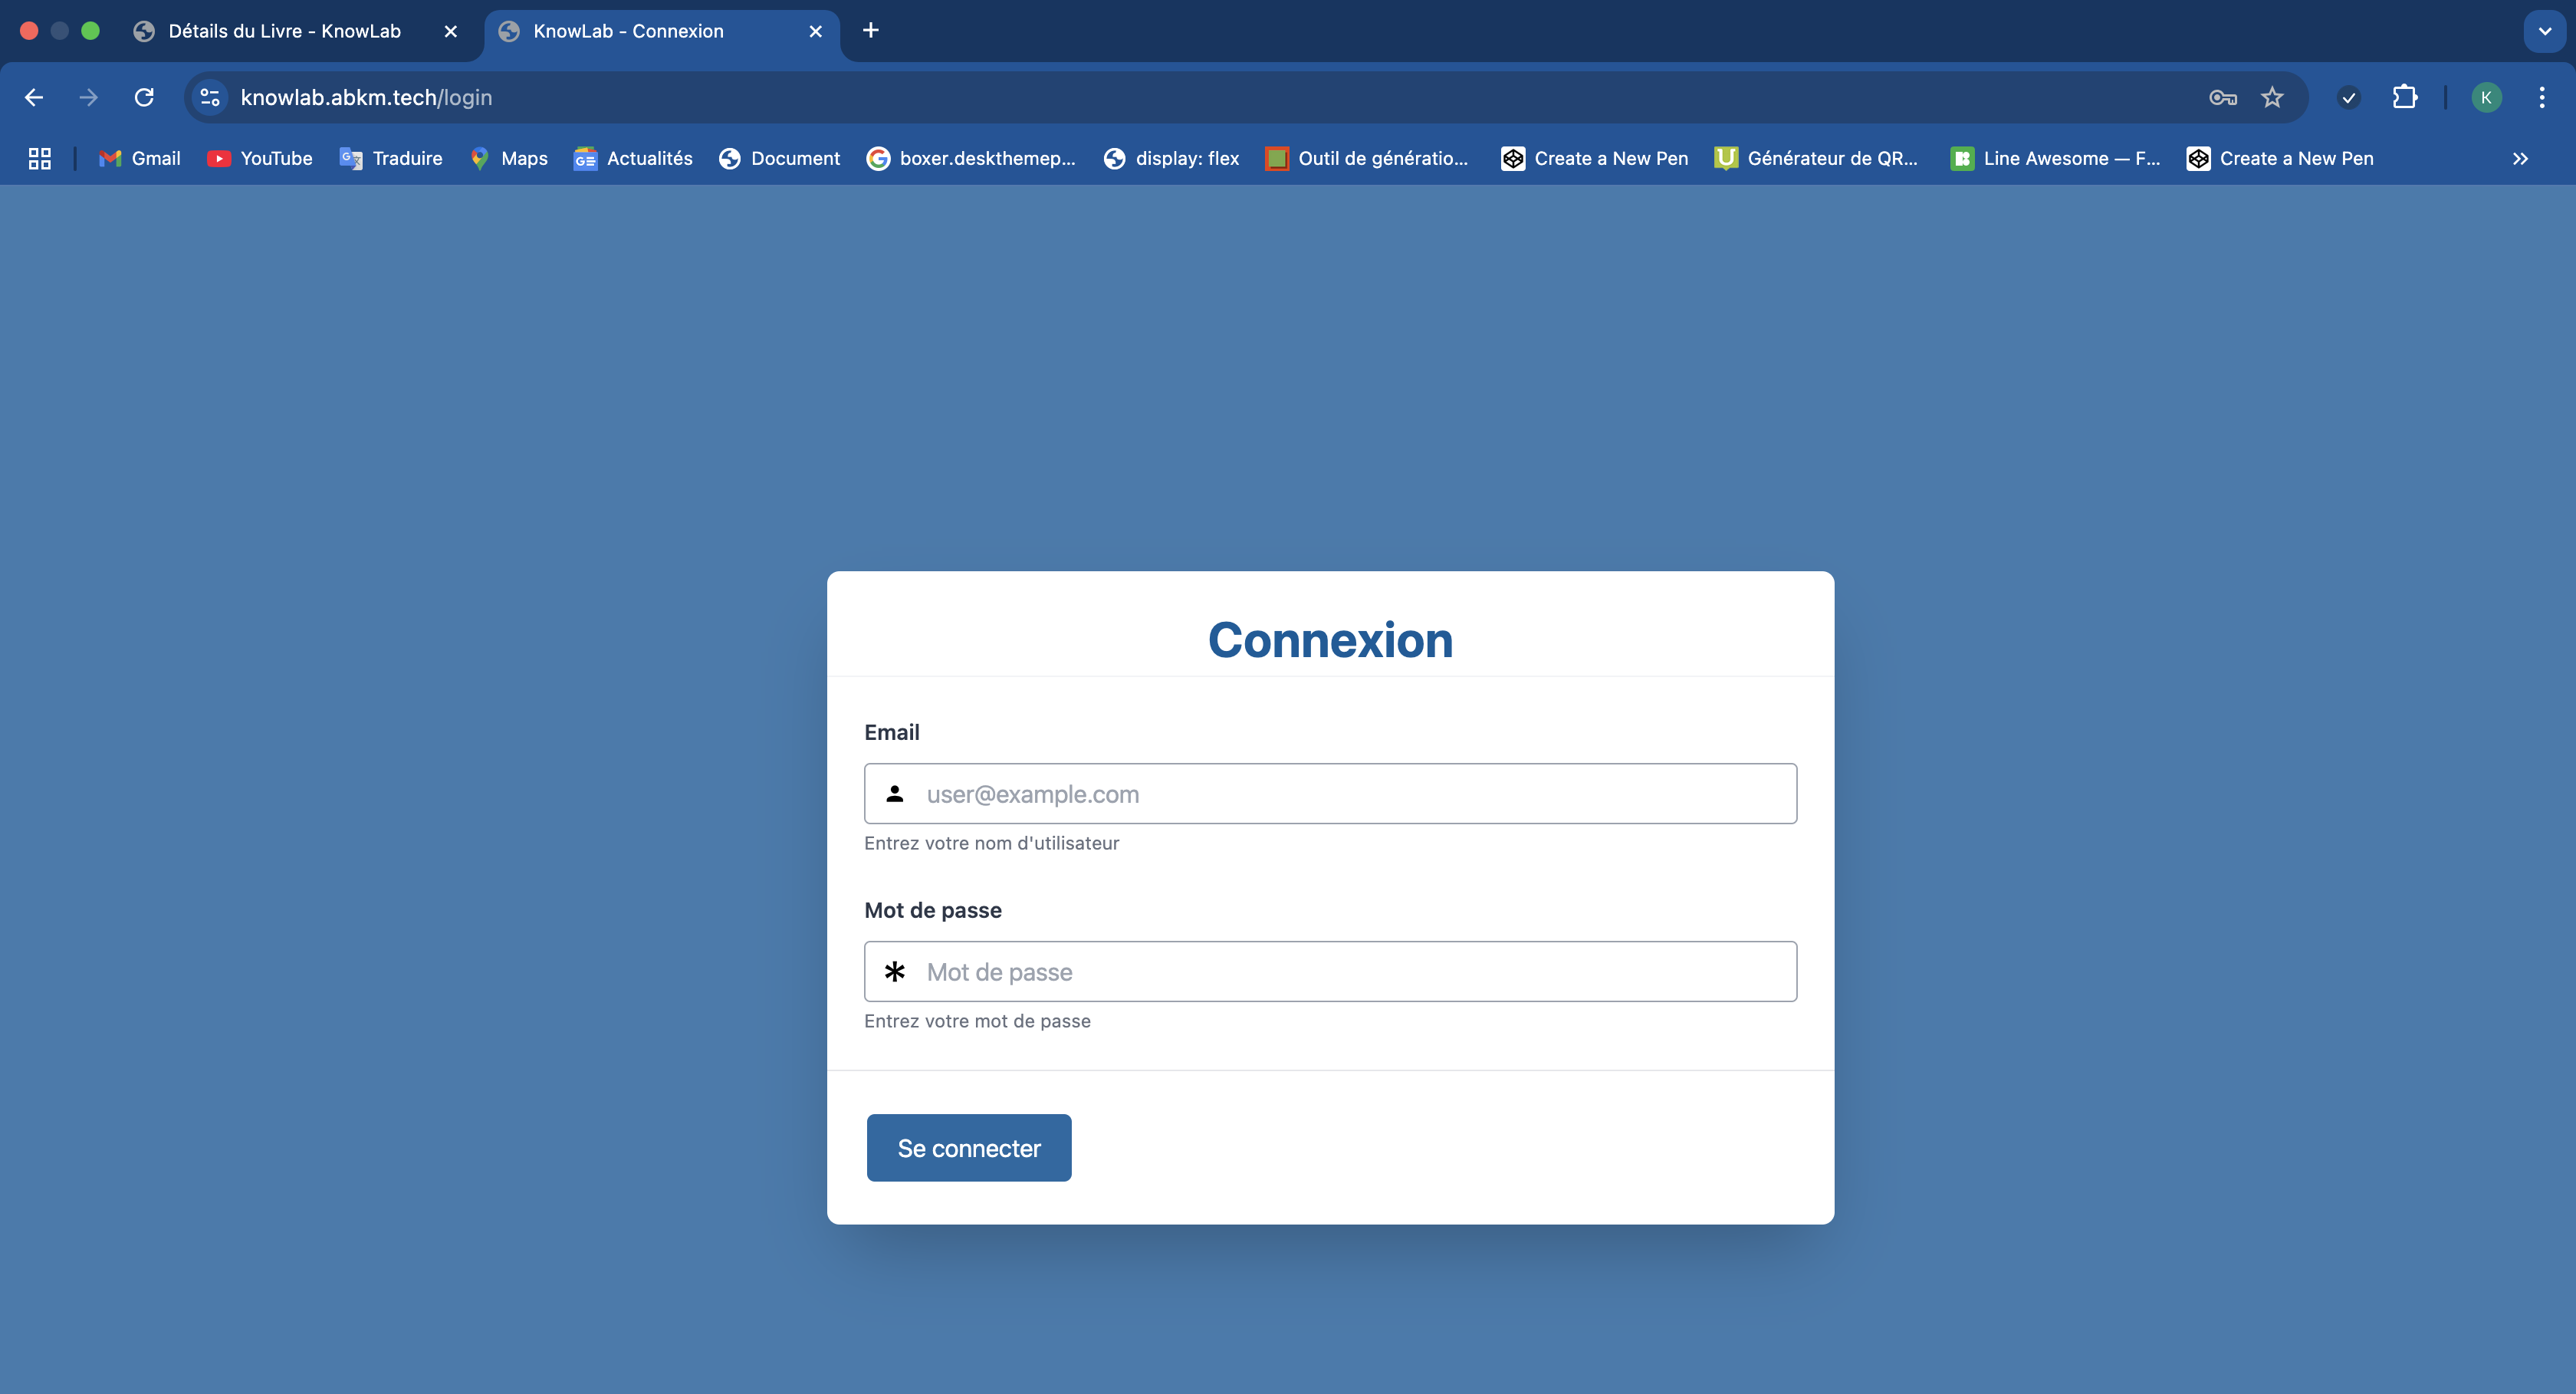Open the Extensions puzzle icon
2576x1394 pixels.
2405,97
